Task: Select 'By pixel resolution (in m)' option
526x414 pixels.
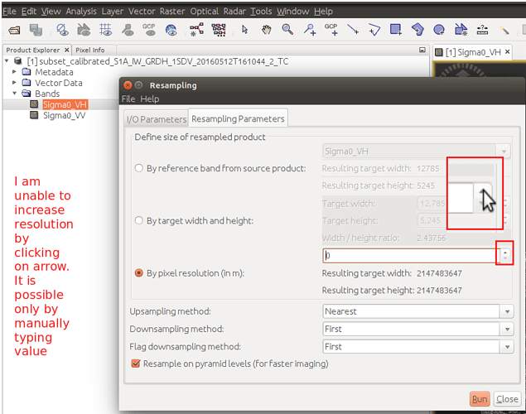Action: pos(139,273)
